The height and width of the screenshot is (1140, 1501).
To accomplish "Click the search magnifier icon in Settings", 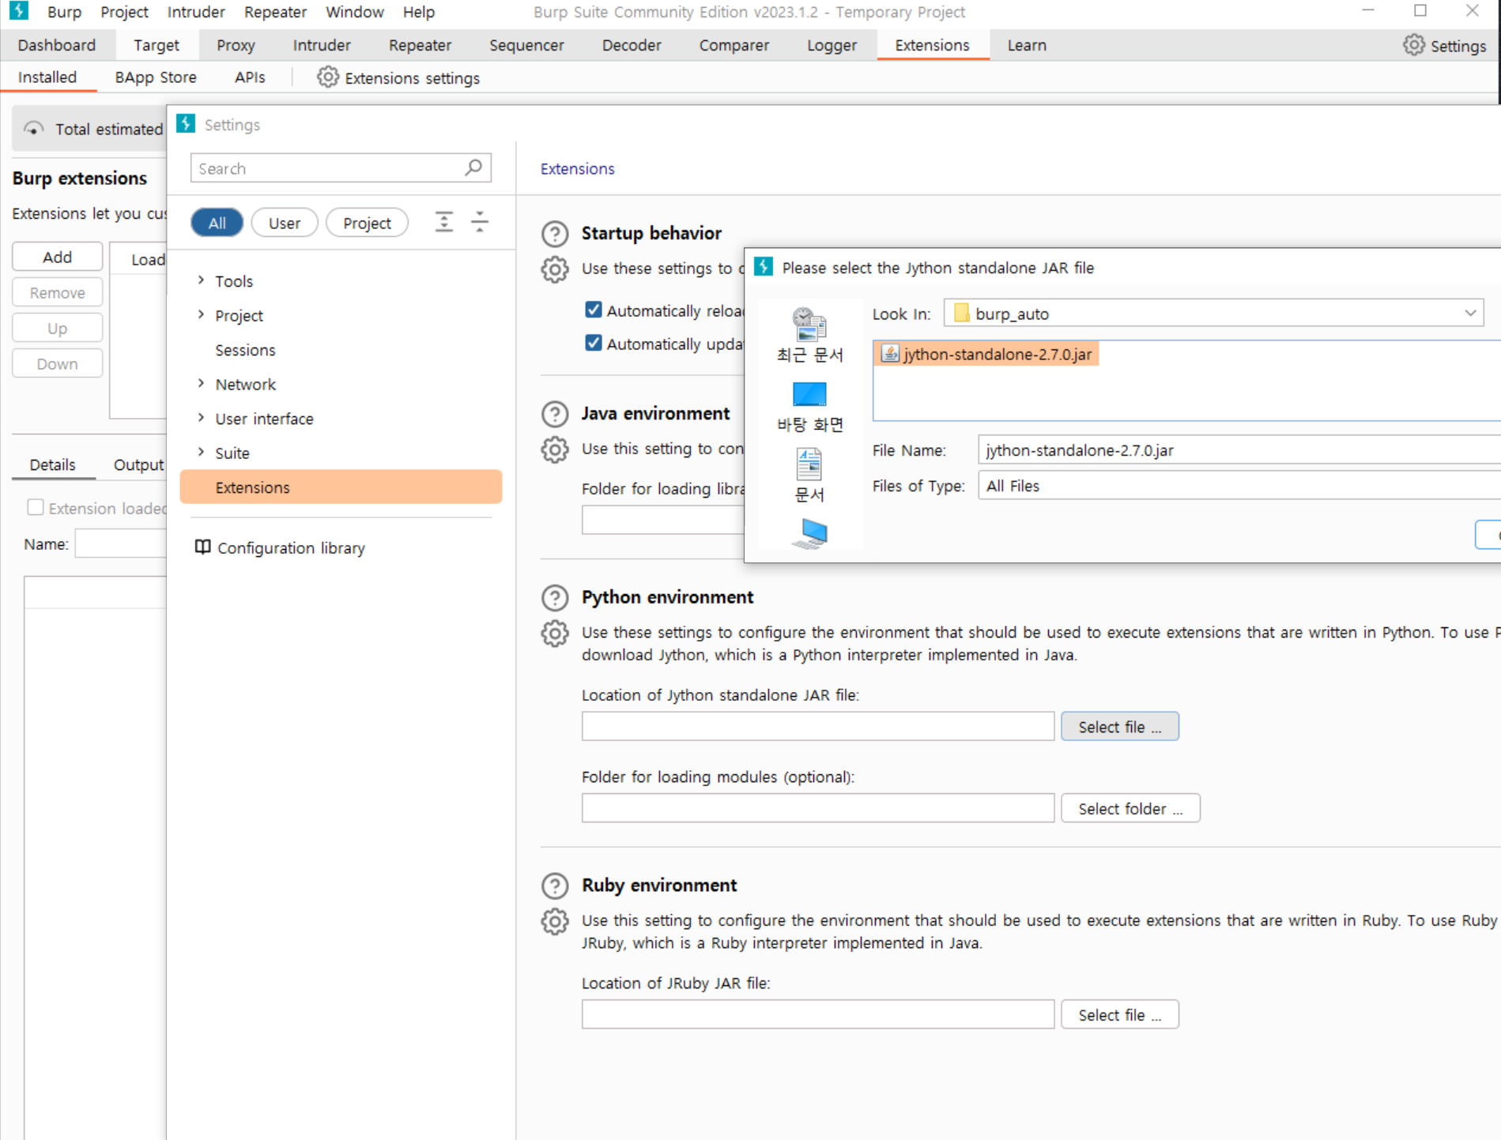I will pos(473,167).
